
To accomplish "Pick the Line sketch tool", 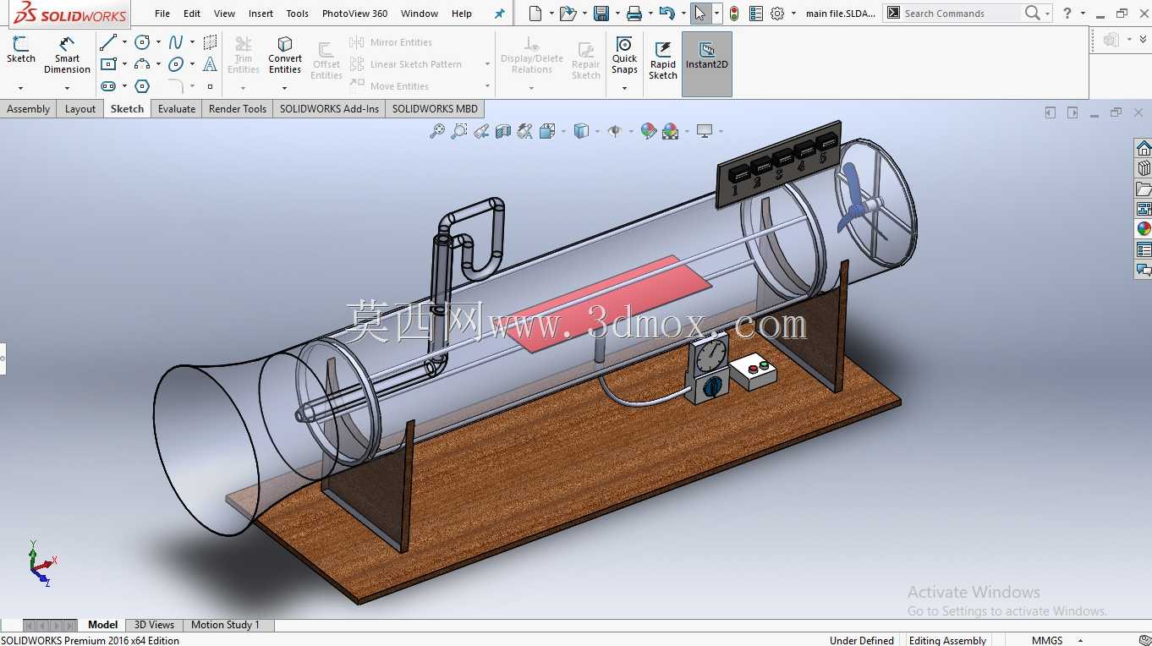I will 108,42.
